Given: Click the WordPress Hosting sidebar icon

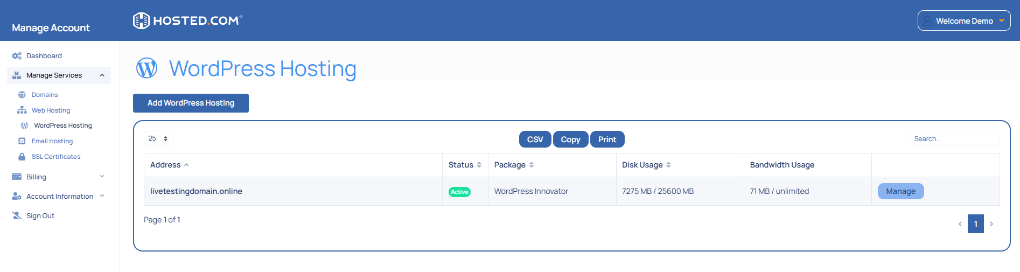Looking at the screenshot, I should point(24,125).
